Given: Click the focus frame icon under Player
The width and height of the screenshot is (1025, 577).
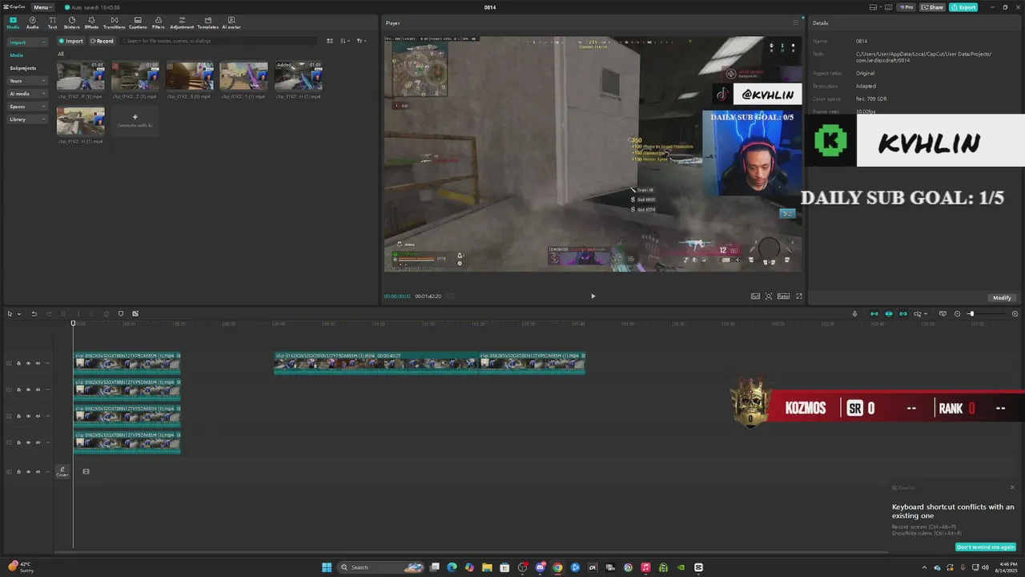Looking at the screenshot, I should [769, 296].
